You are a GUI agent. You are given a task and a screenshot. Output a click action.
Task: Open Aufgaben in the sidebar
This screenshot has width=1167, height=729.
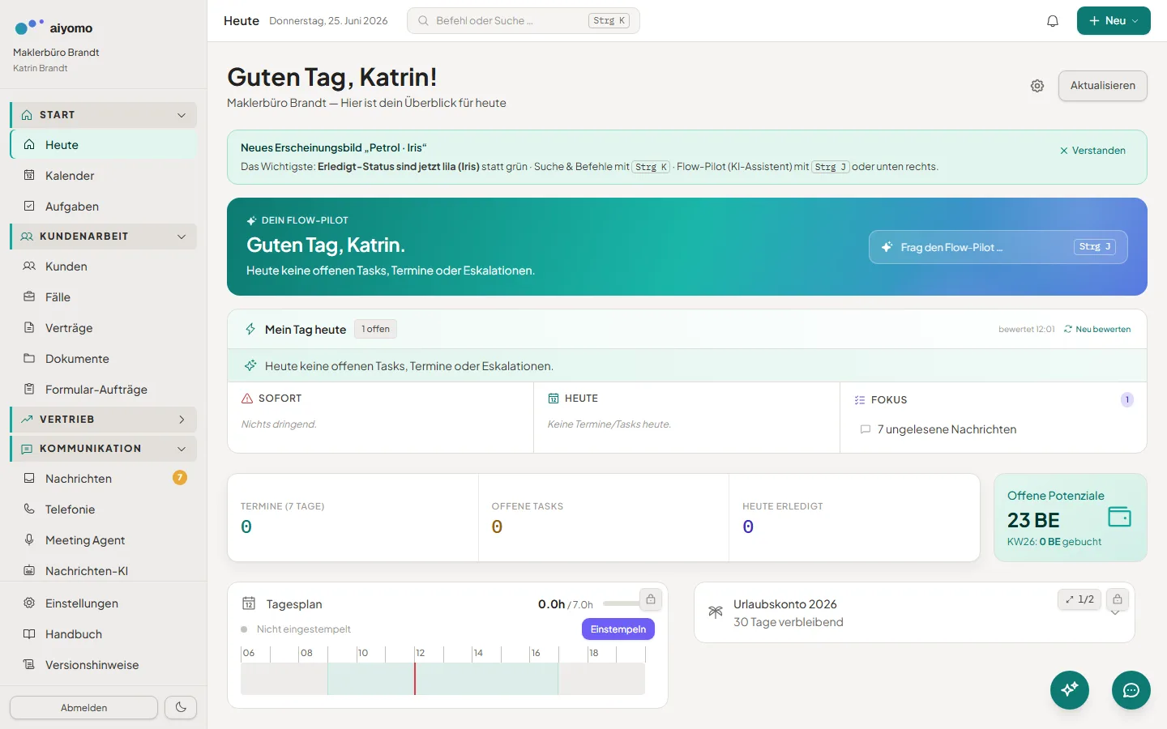pos(104,207)
